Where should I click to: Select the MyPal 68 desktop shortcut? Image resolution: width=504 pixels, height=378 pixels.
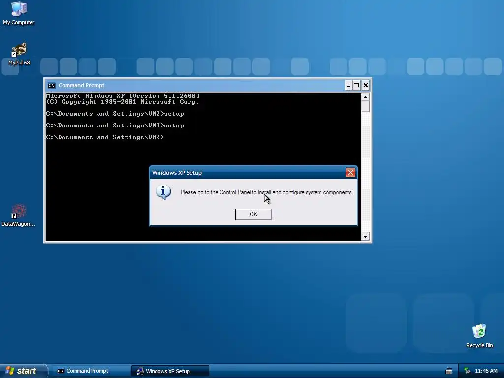pyautogui.click(x=19, y=54)
